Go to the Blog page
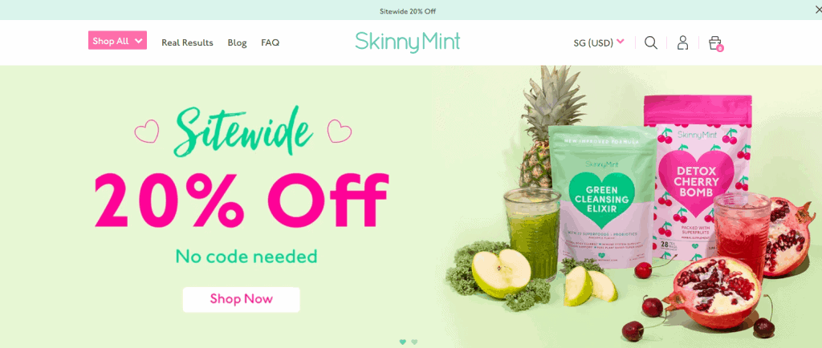The width and height of the screenshot is (822, 348). (x=237, y=43)
